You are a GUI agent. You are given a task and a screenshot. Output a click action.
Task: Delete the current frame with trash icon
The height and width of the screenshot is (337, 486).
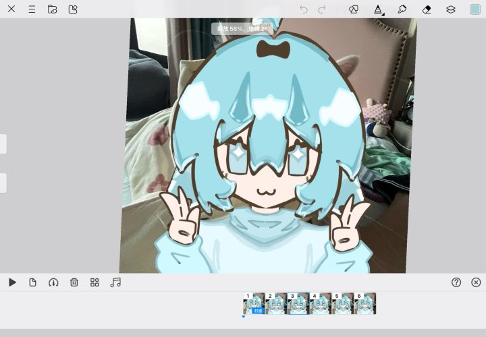[x=74, y=282]
